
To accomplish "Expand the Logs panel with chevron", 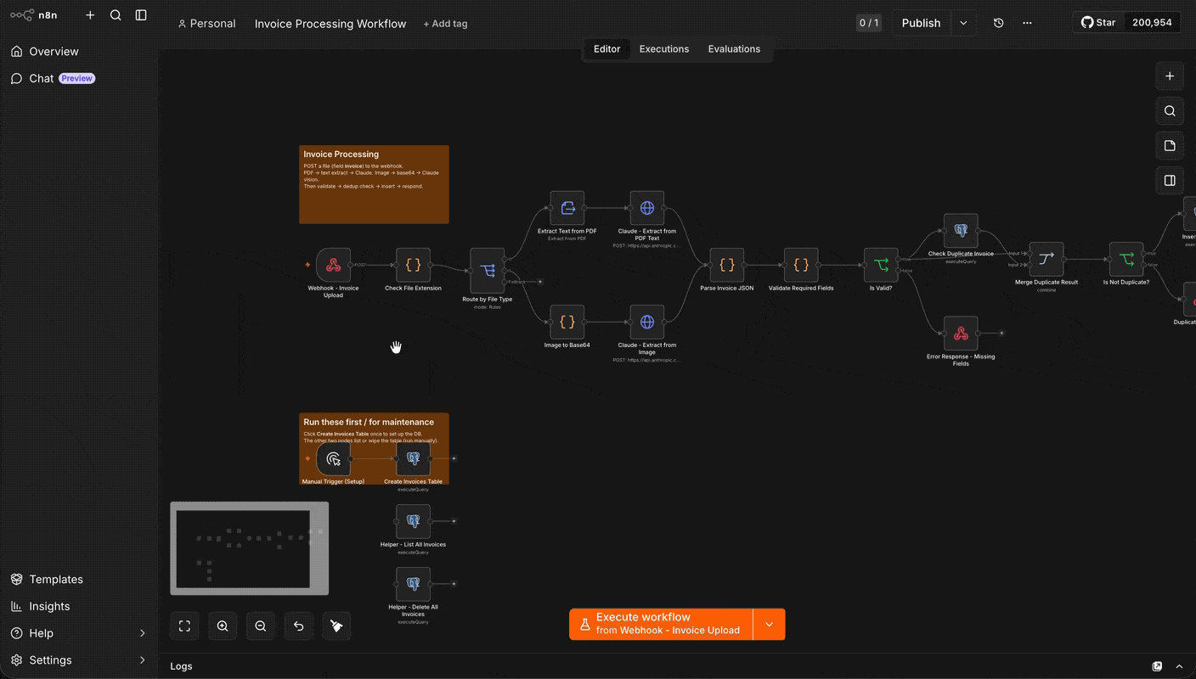I will pos(1179,666).
